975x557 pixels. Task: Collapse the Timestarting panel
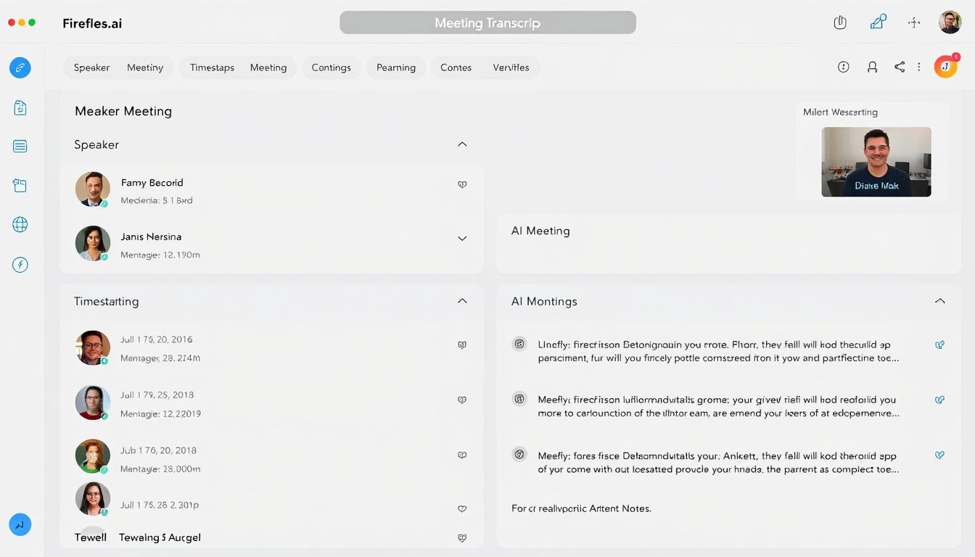(462, 300)
